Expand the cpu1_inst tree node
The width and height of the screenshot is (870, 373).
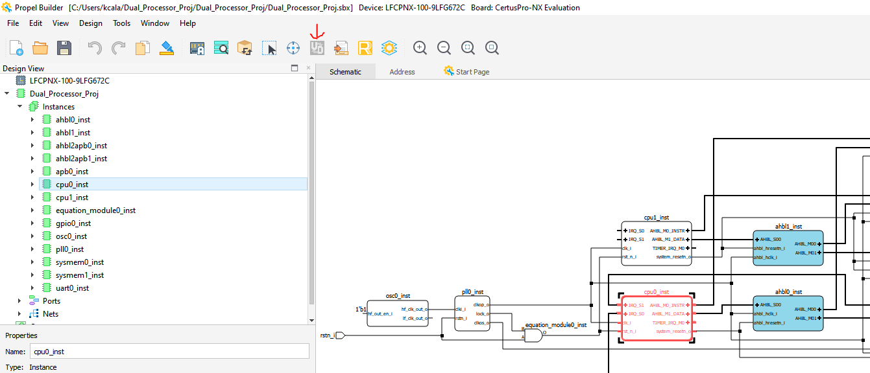32,198
